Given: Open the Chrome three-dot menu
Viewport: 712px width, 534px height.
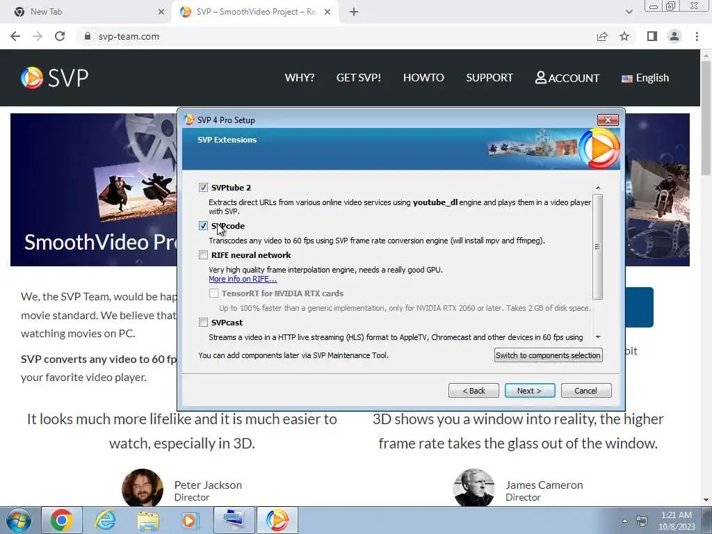Looking at the screenshot, I should (x=697, y=36).
